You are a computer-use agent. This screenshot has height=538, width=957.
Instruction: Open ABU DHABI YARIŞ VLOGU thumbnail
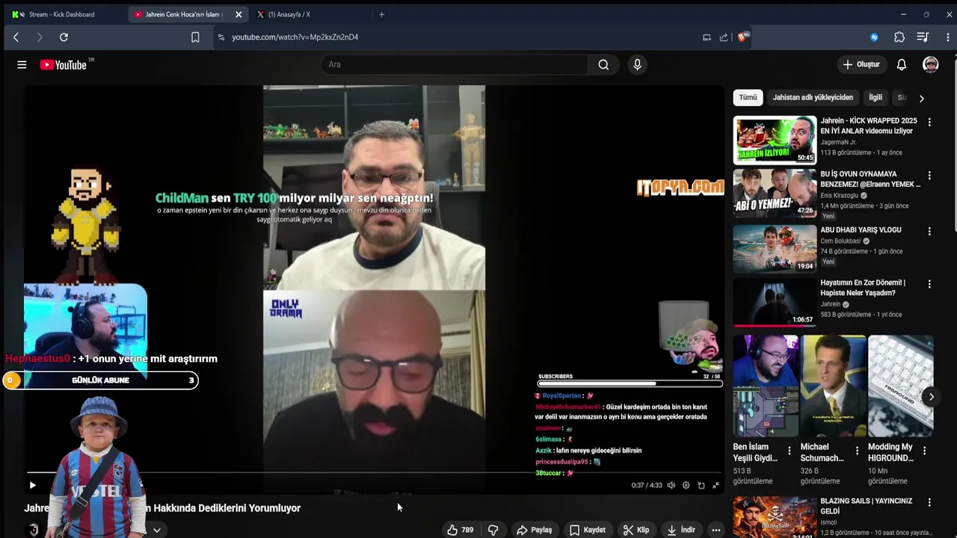click(775, 248)
